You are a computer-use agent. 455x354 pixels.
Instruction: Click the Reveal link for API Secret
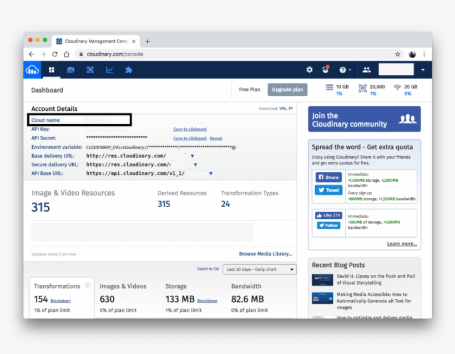coord(216,138)
